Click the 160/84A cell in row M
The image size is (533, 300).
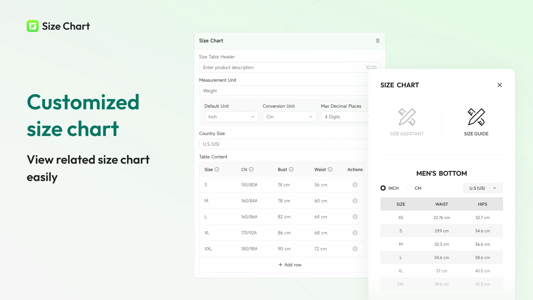click(x=249, y=201)
